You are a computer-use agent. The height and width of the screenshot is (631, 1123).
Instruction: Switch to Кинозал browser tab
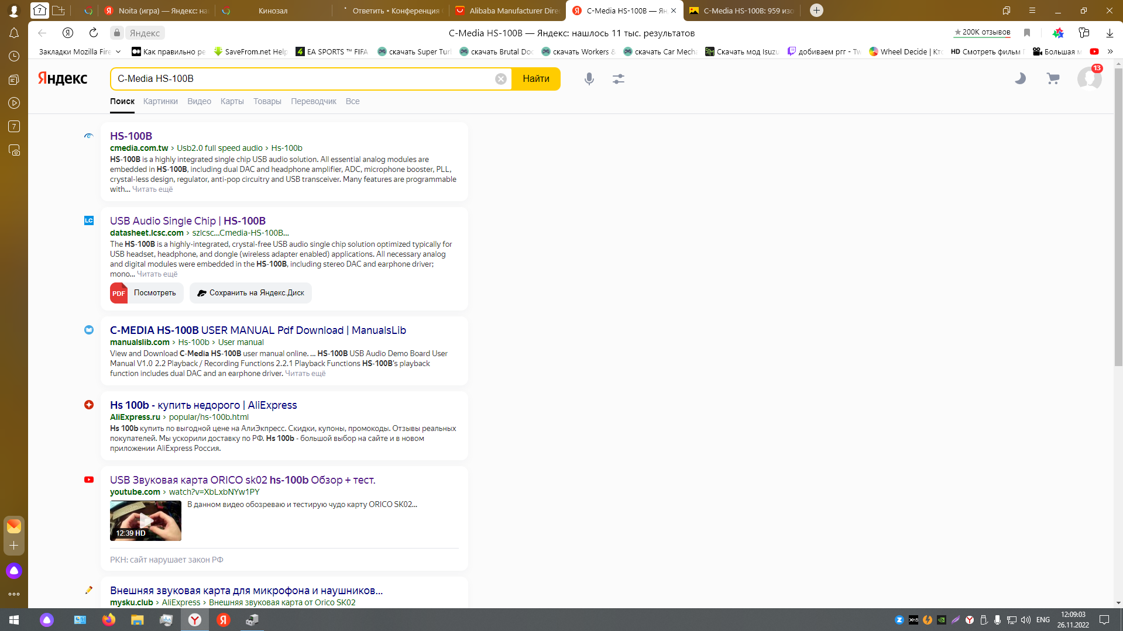point(273,11)
